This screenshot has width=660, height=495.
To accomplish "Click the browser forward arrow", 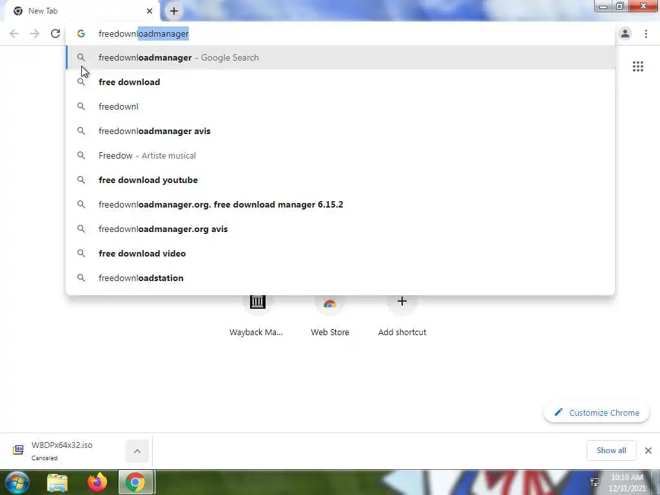I will coord(35,34).
